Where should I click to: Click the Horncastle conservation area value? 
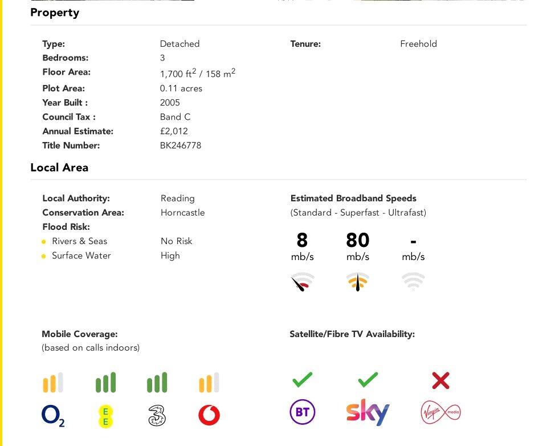[182, 213]
